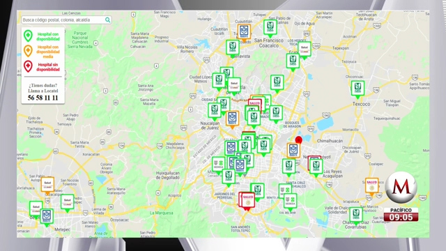Open green IMSS marker near Bosques de Aragón
This screenshot has height=251, width=446.
(276, 114)
